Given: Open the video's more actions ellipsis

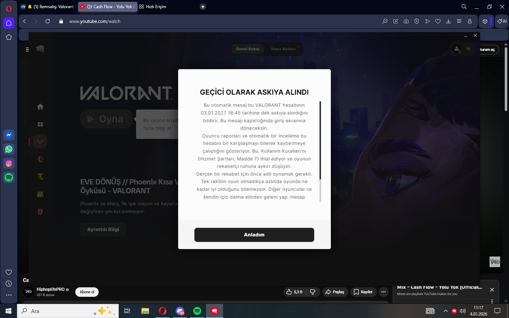Looking at the screenshot, I should tap(384, 292).
